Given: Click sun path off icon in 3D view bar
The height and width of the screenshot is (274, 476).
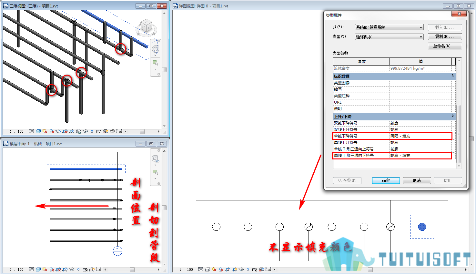Looking at the screenshot, I should pos(45,131).
